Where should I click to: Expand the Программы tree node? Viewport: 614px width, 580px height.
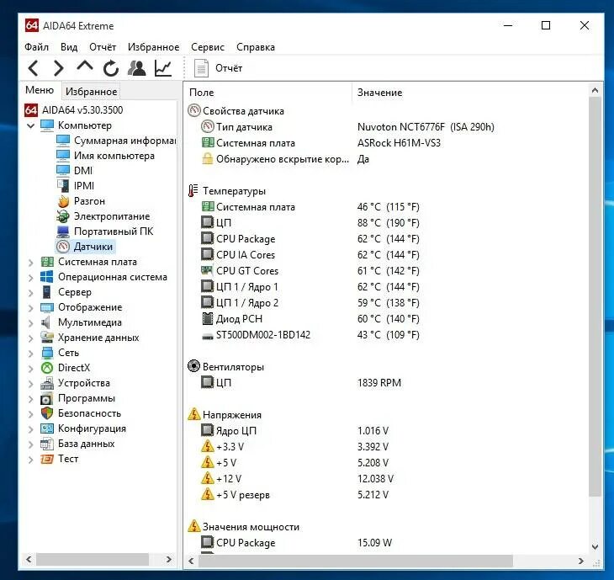31,399
